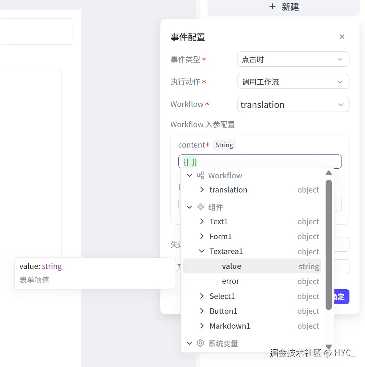365x367 pixels.
Task: Expand the Button1 chevron
Action: click(x=202, y=311)
